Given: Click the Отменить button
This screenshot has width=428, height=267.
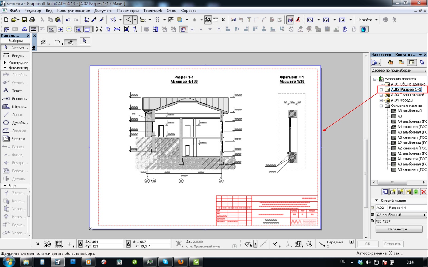Looking at the screenshot, I should (x=392, y=244).
